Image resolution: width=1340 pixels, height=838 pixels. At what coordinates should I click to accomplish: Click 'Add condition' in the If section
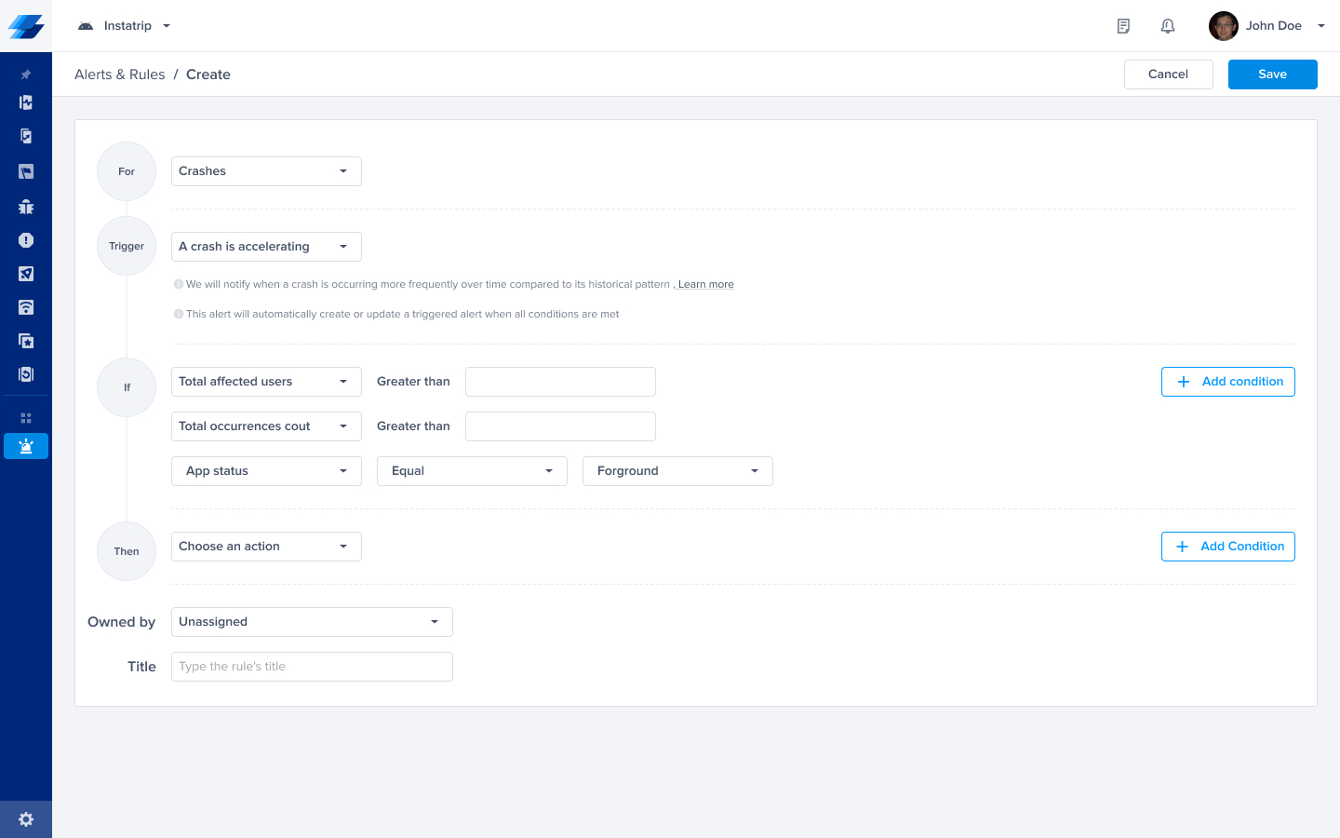1227,382
